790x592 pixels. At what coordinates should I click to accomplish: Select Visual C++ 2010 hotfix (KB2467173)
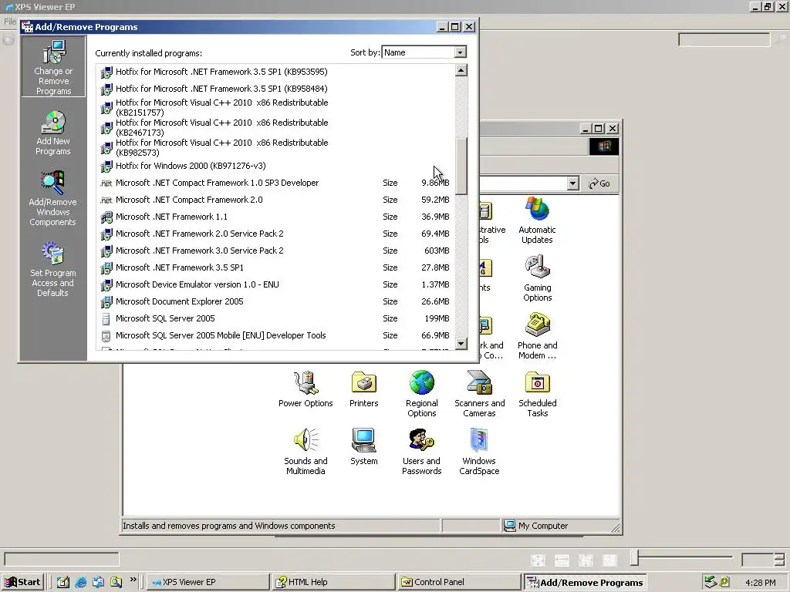(275, 127)
